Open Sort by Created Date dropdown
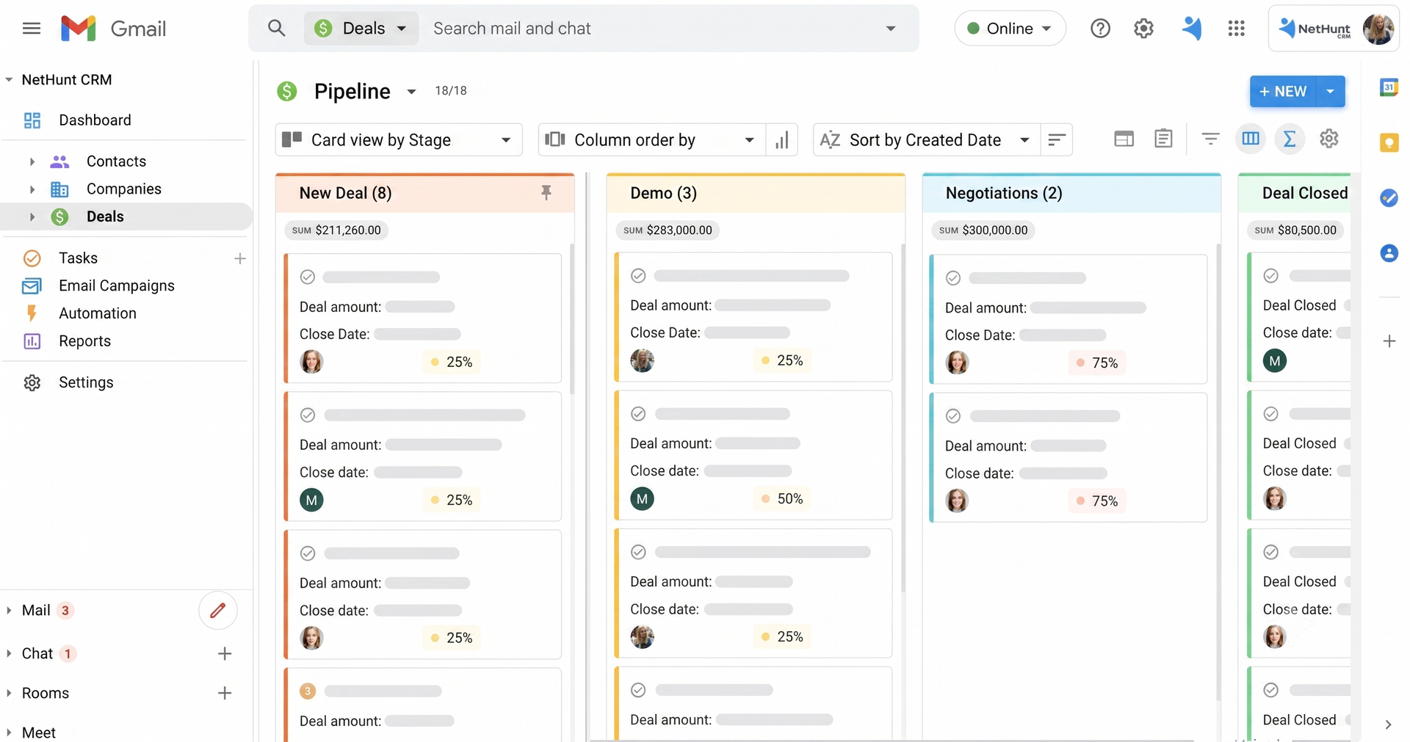The height and width of the screenshot is (742, 1410). point(926,139)
